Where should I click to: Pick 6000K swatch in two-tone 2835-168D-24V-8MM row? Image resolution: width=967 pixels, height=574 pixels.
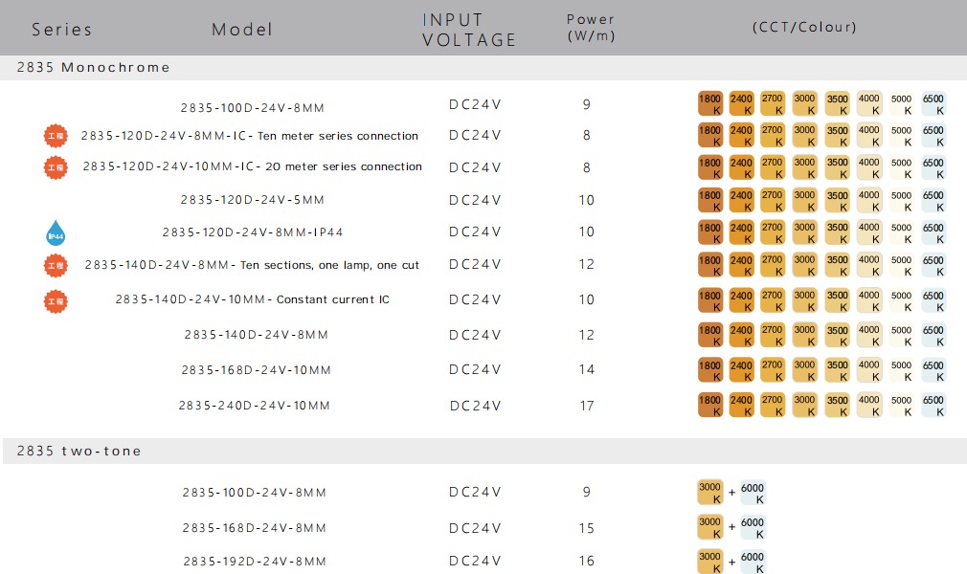tap(753, 528)
